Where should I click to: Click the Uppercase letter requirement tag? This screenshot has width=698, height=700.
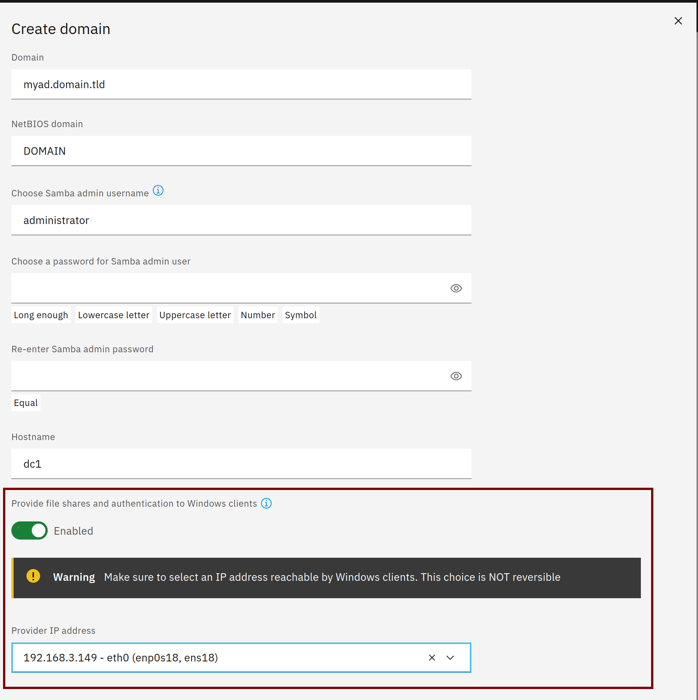tap(195, 315)
